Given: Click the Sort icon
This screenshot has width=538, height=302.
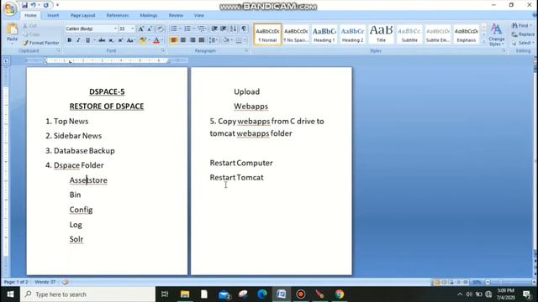Looking at the screenshot, I should 234,29.
